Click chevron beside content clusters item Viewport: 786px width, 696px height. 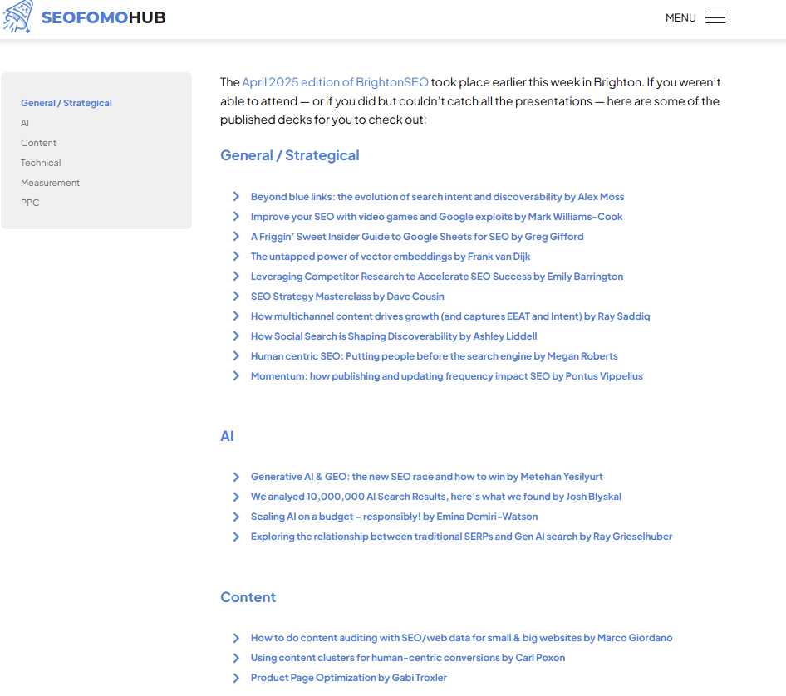coord(236,658)
